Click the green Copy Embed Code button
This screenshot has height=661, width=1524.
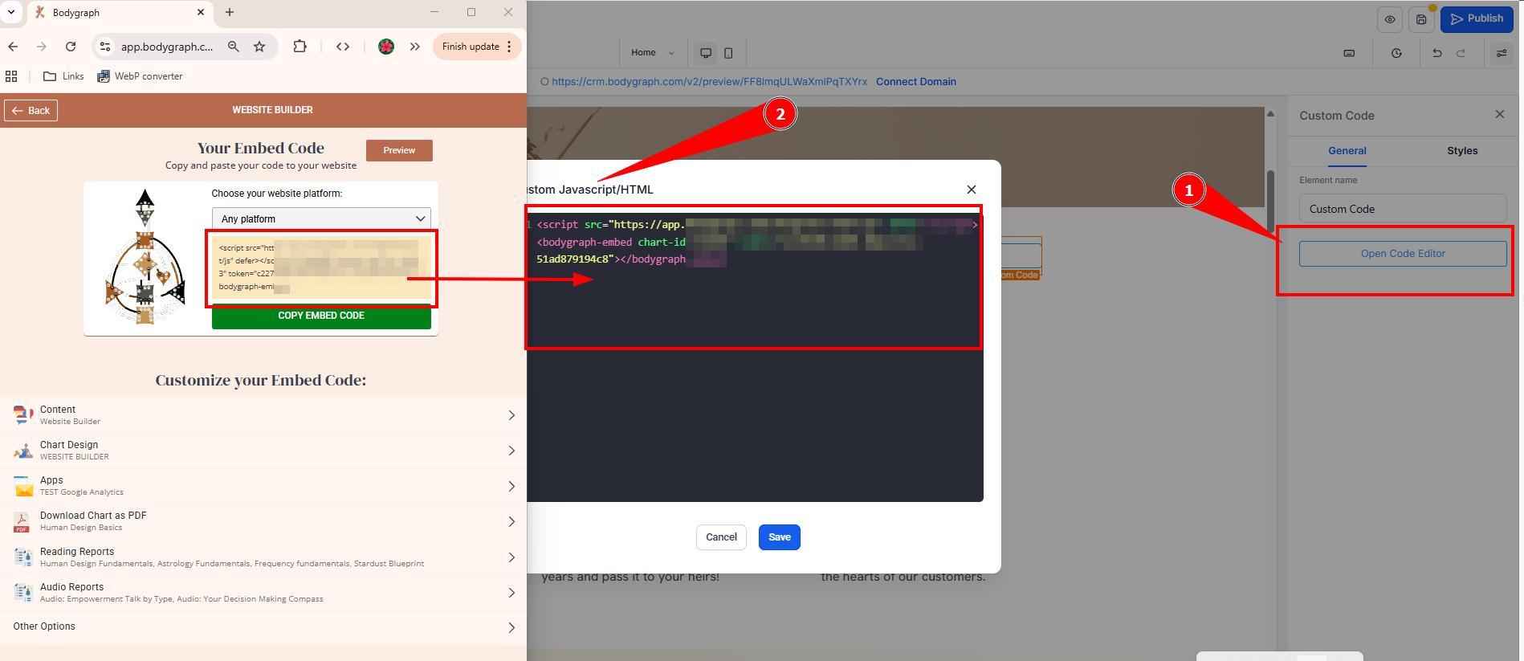[321, 316]
